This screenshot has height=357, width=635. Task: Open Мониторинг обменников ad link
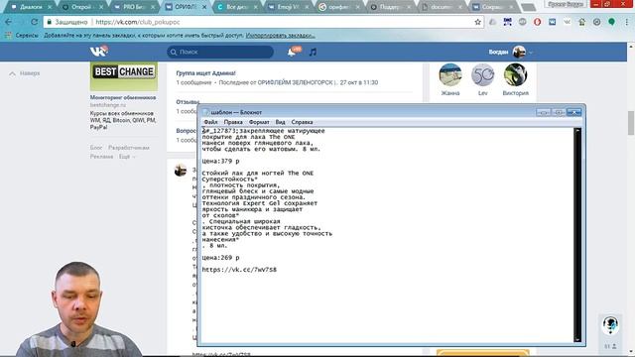(123, 97)
